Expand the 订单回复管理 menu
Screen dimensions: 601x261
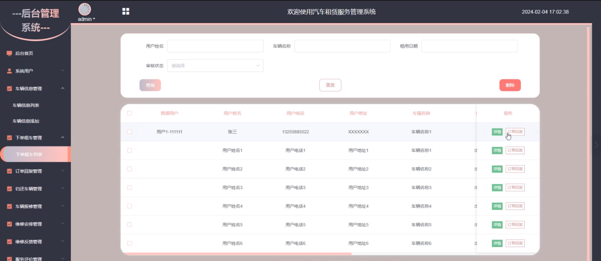pos(63,171)
